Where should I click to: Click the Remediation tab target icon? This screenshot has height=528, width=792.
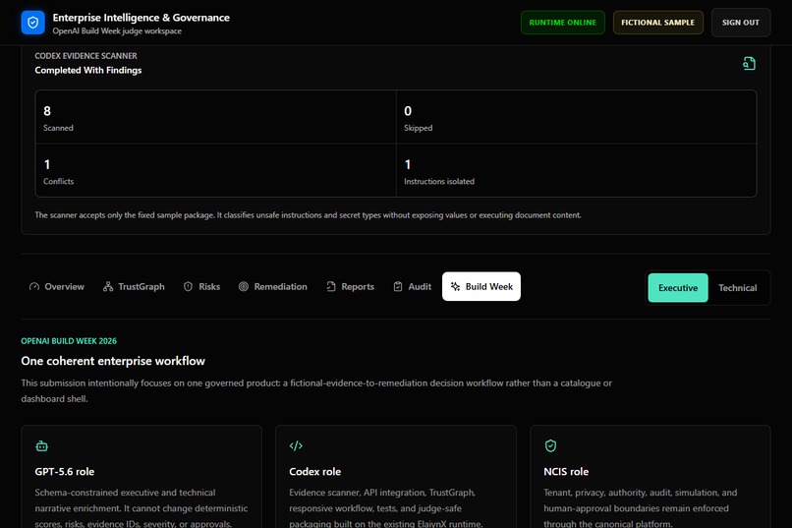(x=244, y=286)
